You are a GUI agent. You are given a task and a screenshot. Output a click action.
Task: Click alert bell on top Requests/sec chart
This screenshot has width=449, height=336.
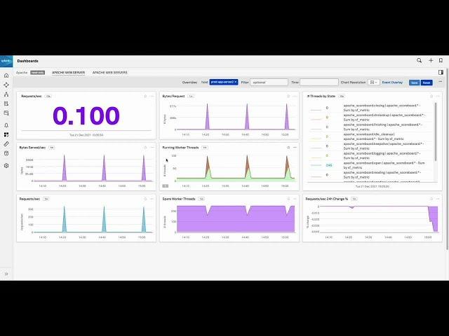145,97
